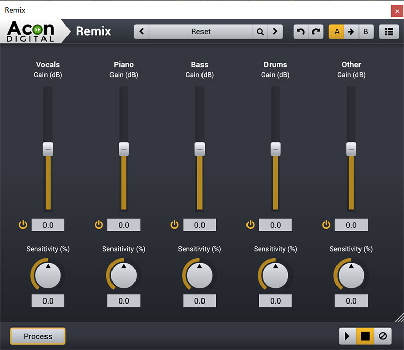Image resolution: width=404 pixels, height=350 pixels.
Task: Click the Vocals gain slider handle
Action: coord(48,149)
